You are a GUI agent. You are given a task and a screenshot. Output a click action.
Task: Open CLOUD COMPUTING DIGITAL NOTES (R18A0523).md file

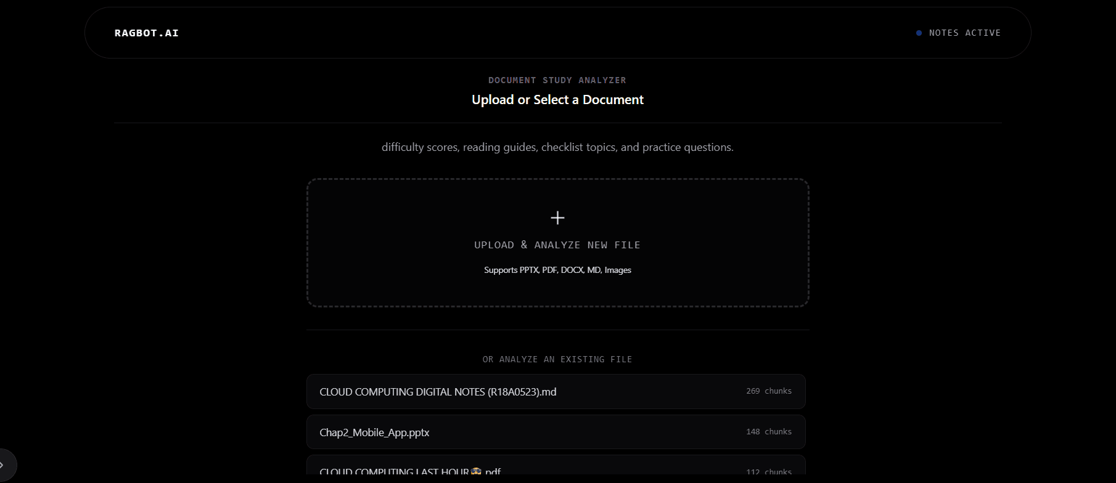tap(556, 391)
